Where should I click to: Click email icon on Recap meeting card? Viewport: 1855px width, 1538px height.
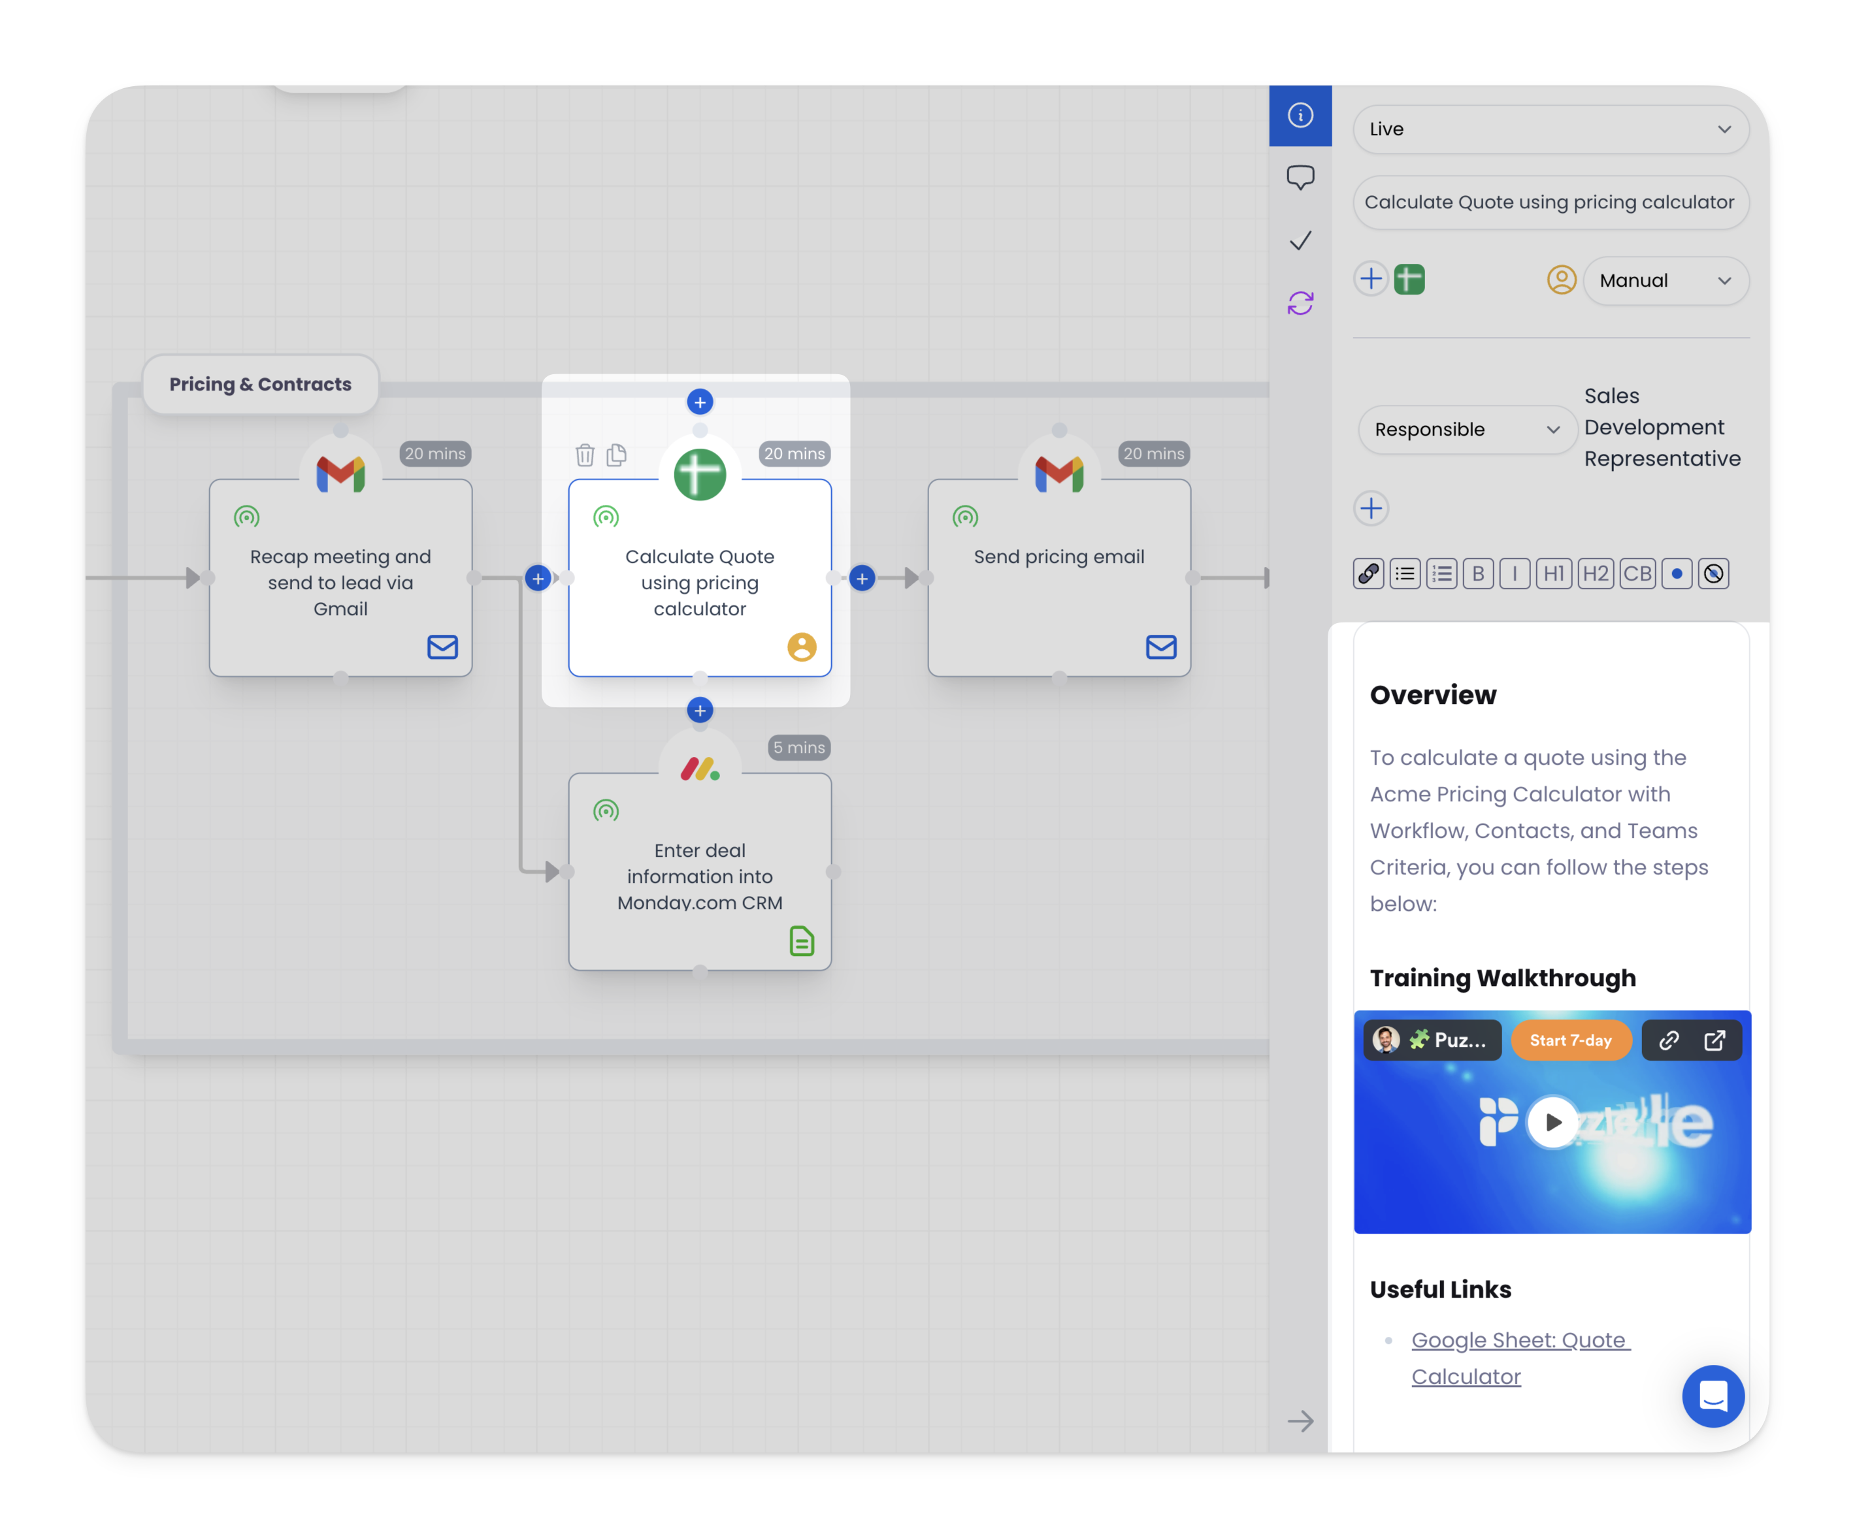[x=442, y=647]
